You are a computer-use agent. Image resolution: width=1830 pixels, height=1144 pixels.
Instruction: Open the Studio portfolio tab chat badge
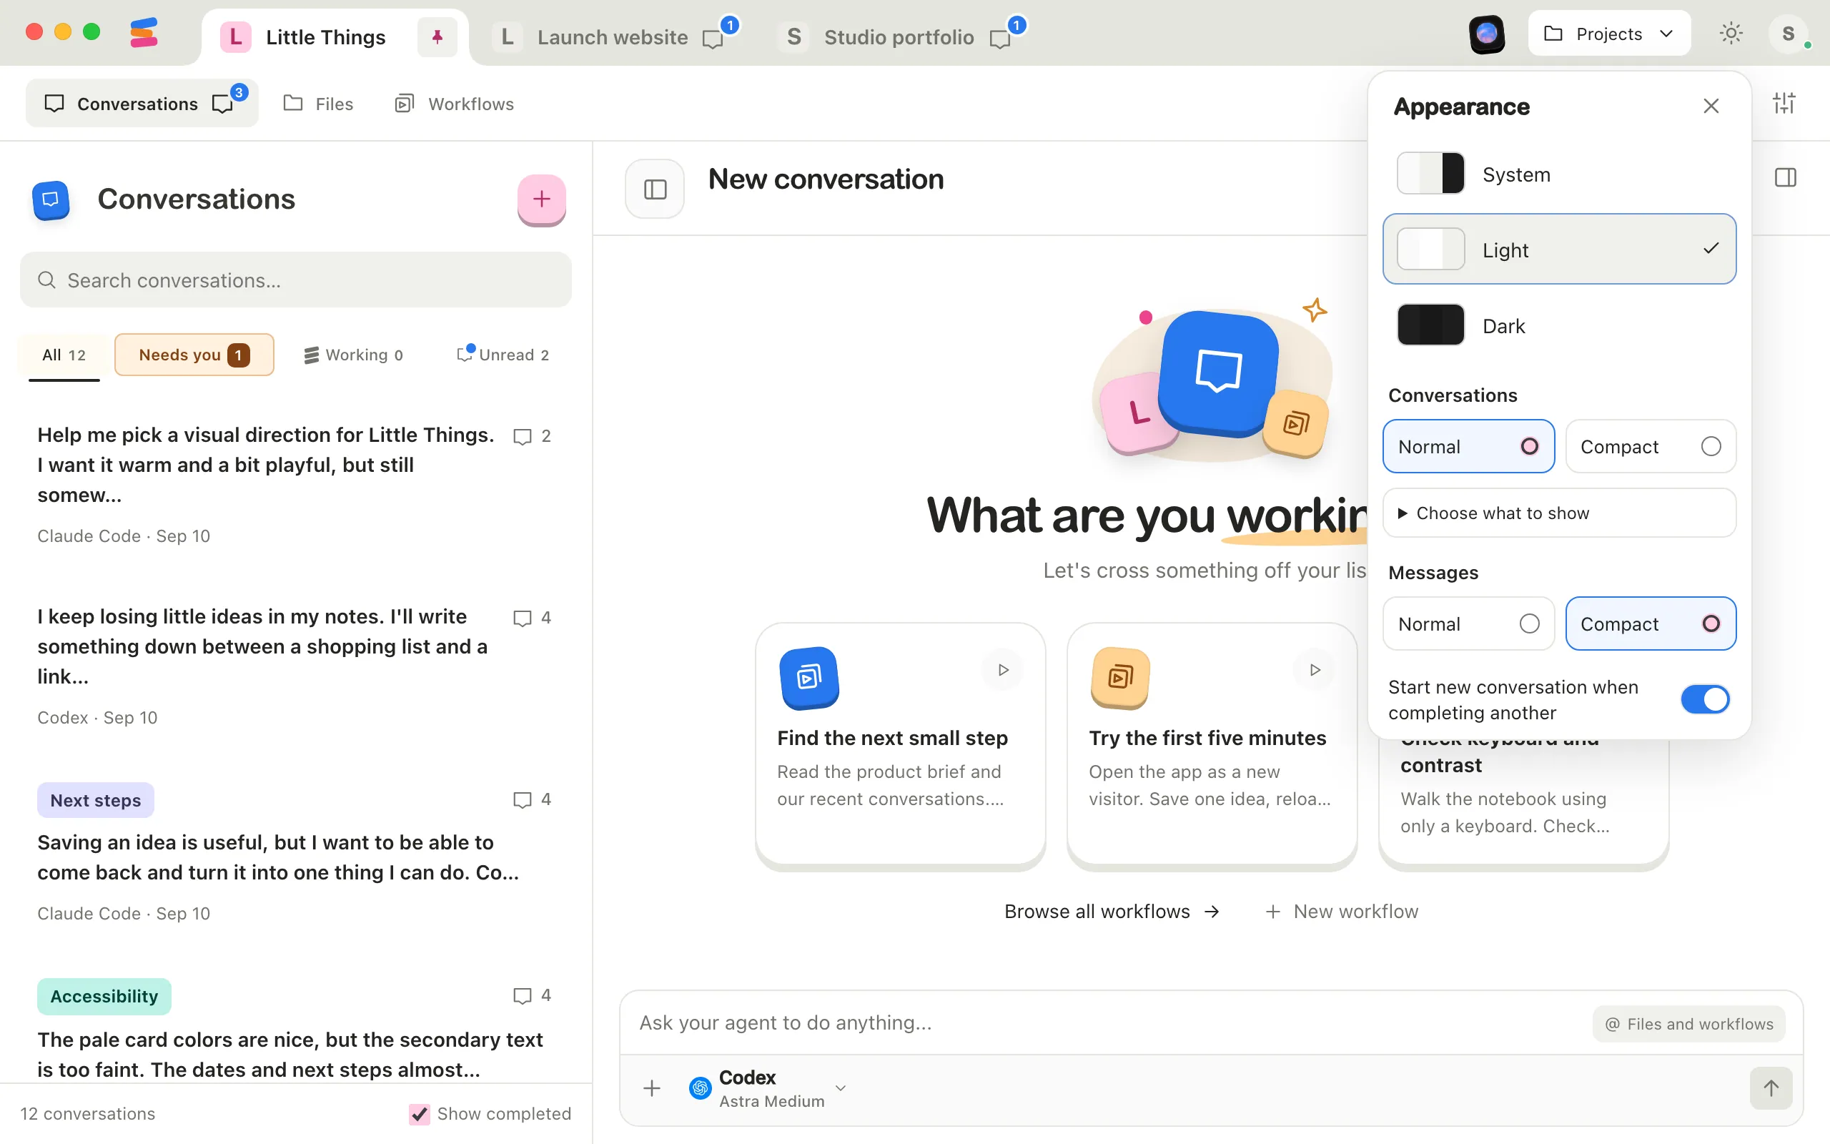tap(1006, 34)
